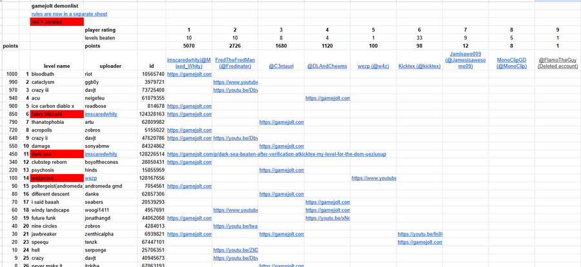Viewport: 581px width, 267px height.
Task: Open Jamisawe009 player header link
Action: (465, 60)
